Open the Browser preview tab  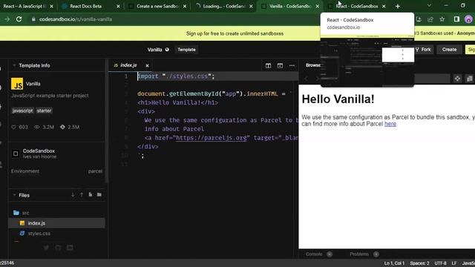tap(313, 65)
